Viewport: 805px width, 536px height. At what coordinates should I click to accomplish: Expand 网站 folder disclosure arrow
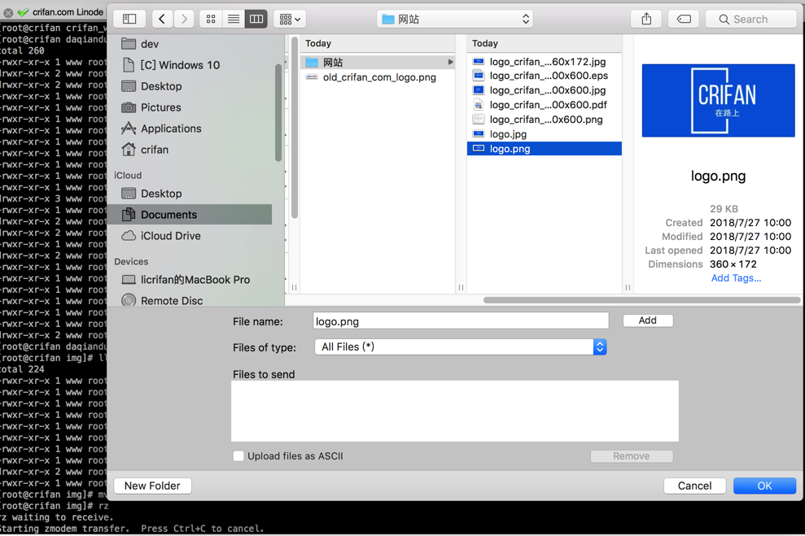450,62
